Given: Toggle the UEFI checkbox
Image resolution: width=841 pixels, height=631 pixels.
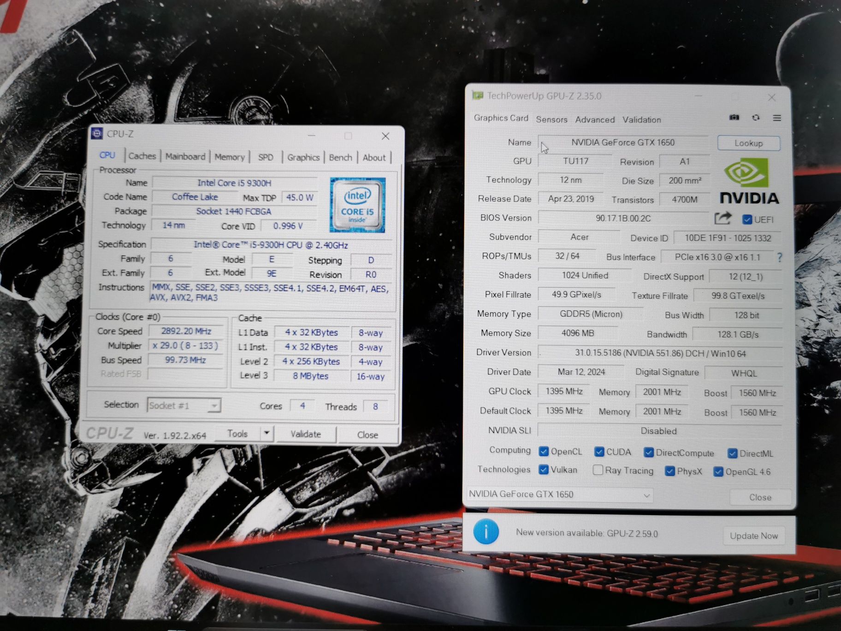Looking at the screenshot, I should (747, 220).
